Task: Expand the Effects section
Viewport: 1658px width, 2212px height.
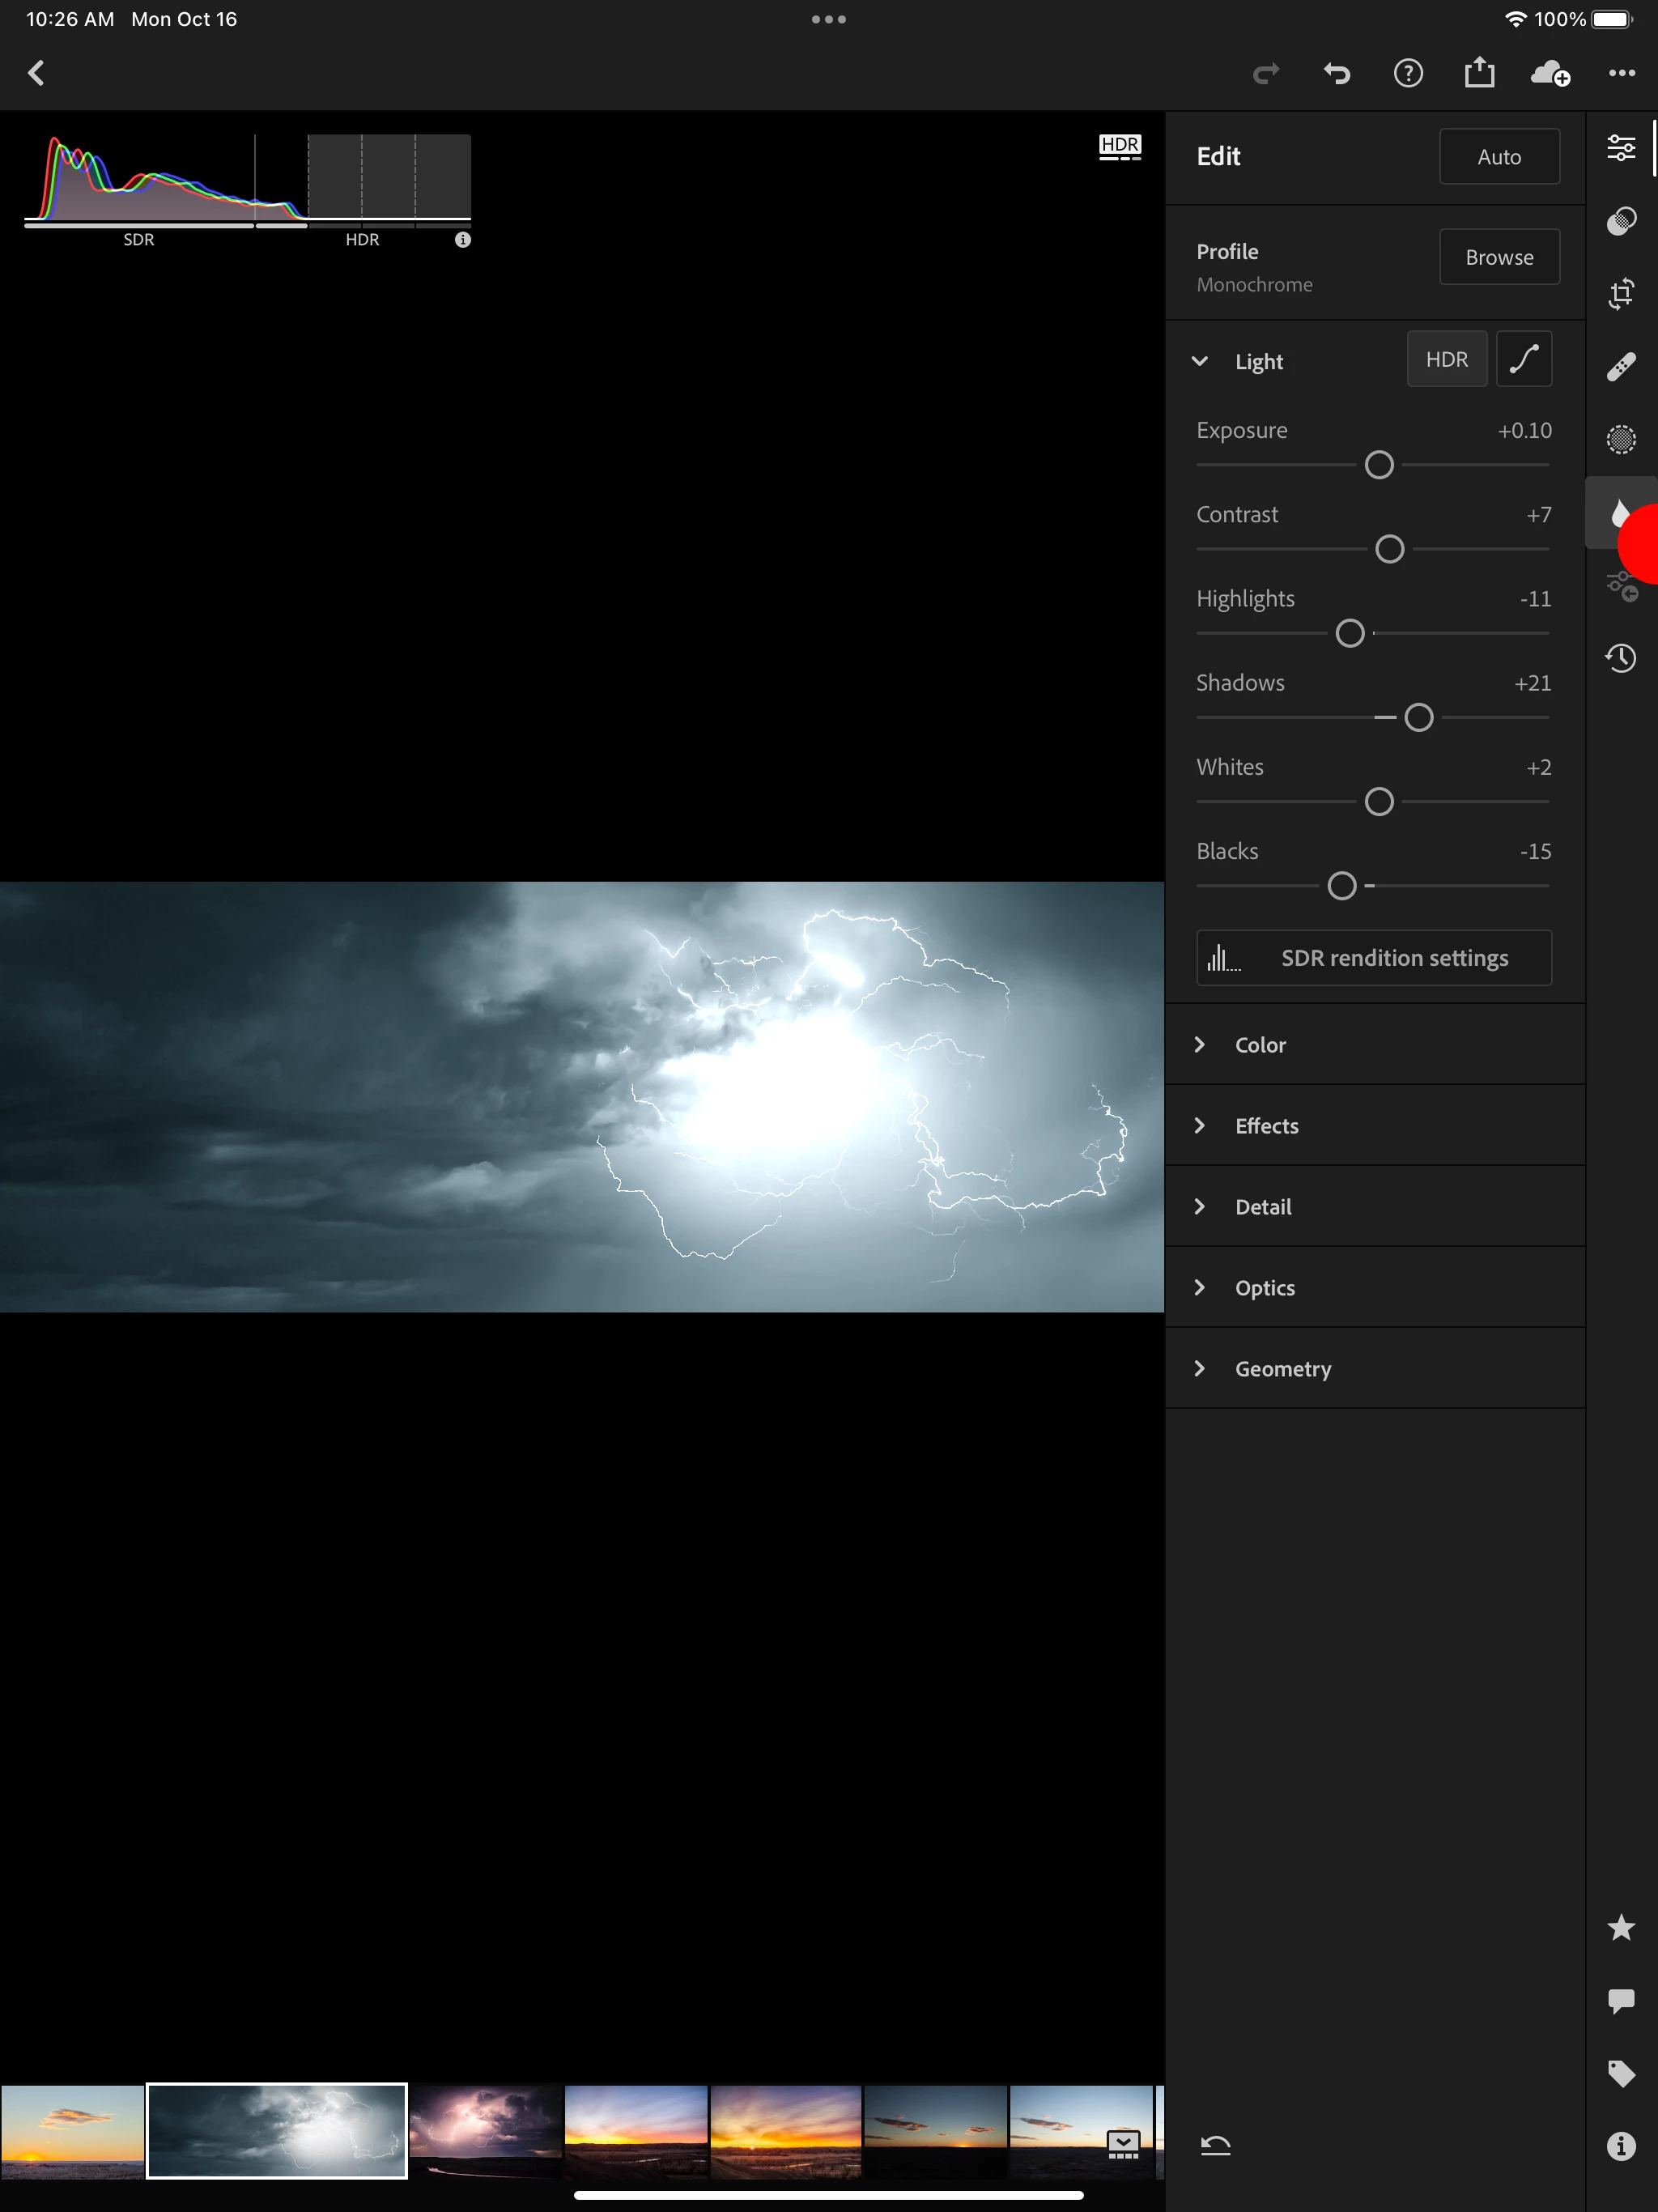Action: pyautogui.click(x=1266, y=1125)
